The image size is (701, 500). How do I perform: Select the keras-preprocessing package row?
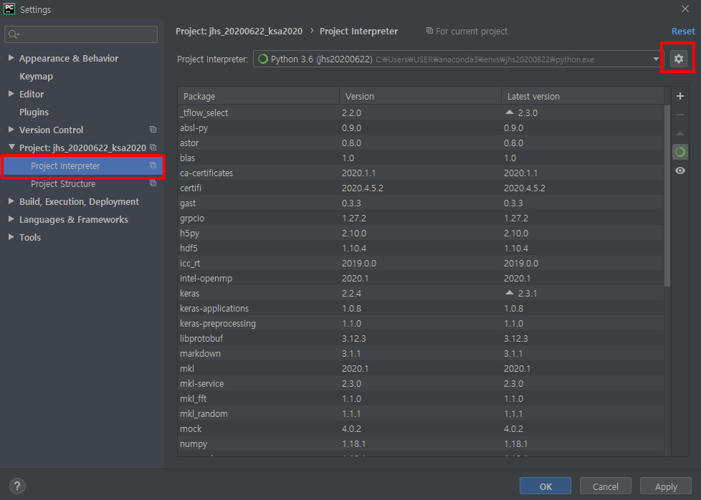(x=421, y=324)
